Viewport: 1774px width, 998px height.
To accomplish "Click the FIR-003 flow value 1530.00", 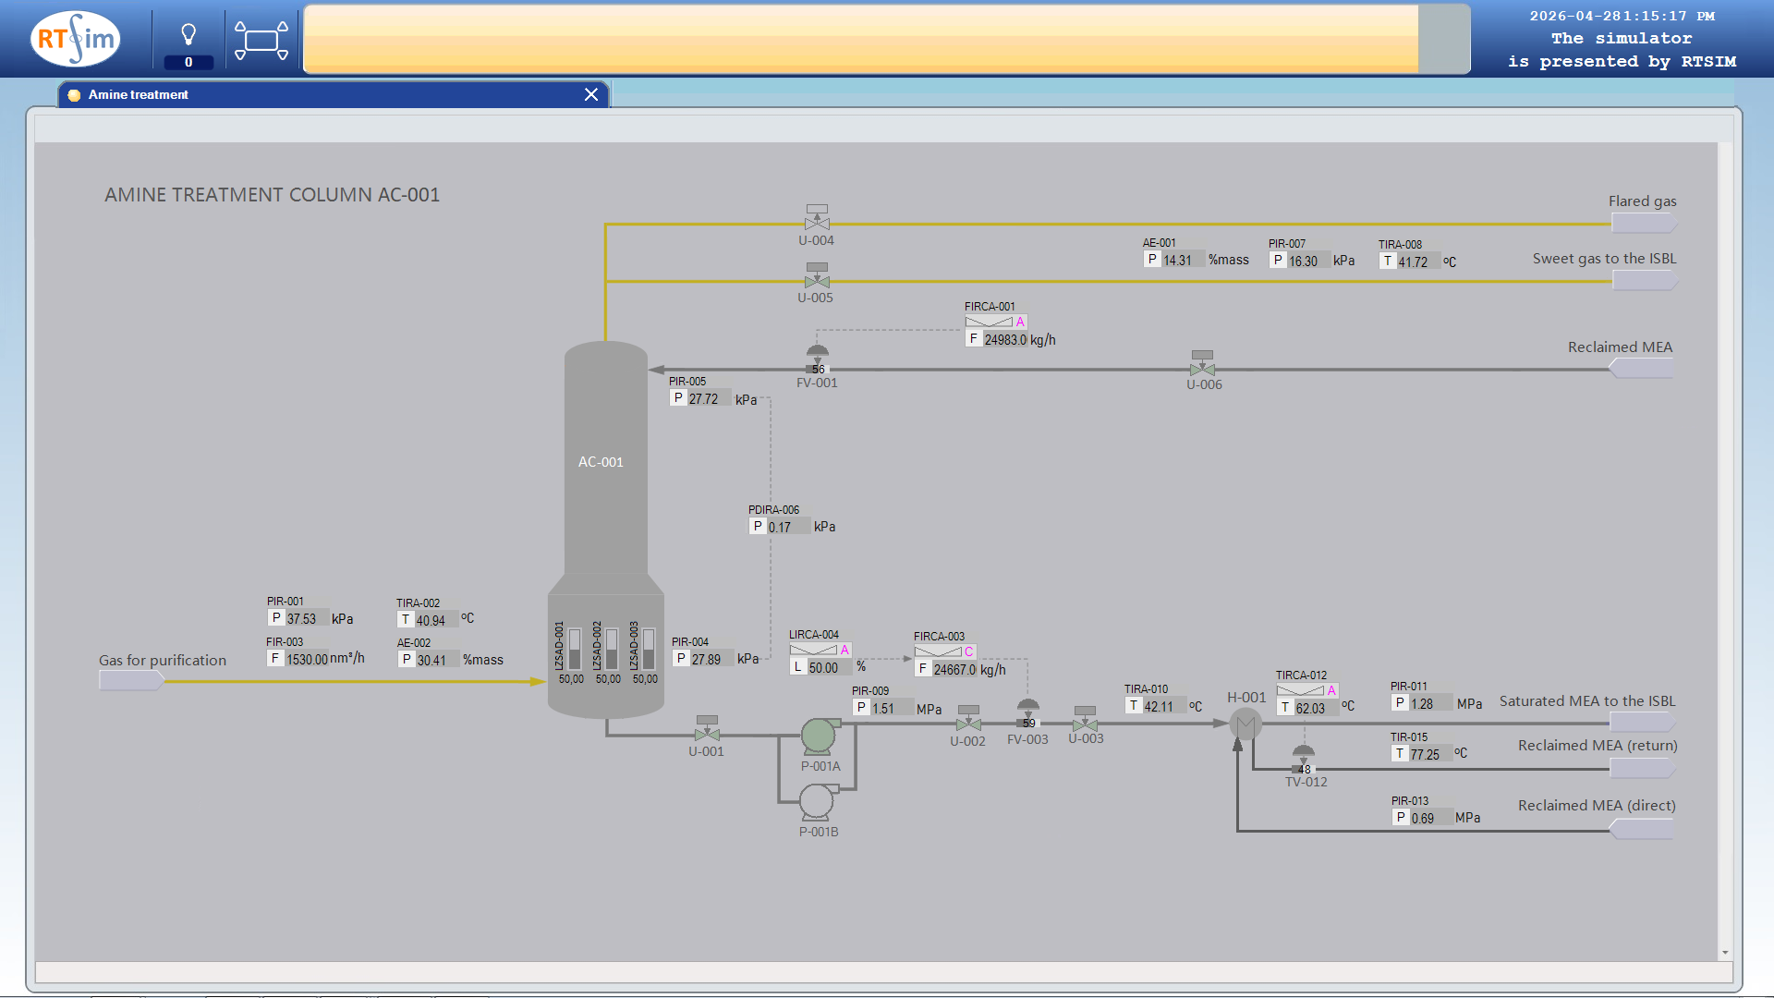I will click(x=307, y=659).
